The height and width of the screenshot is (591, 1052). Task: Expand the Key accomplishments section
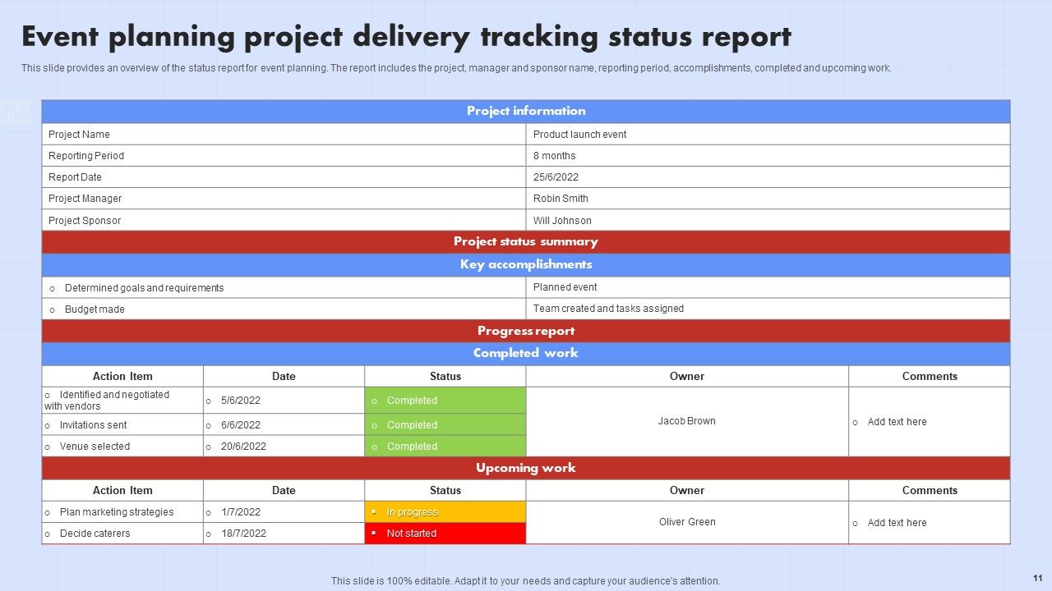(525, 264)
